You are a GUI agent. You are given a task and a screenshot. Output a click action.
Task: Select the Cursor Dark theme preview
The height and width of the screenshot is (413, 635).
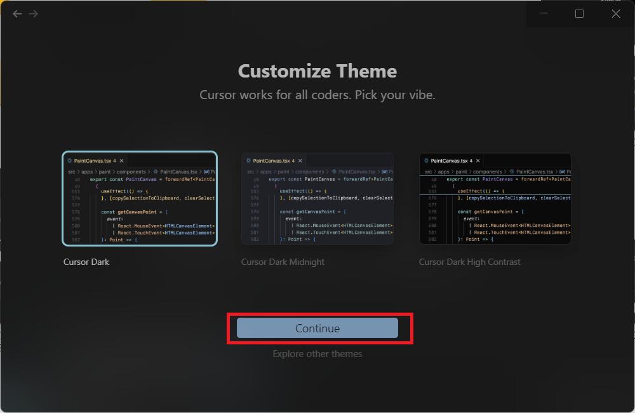pos(140,199)
